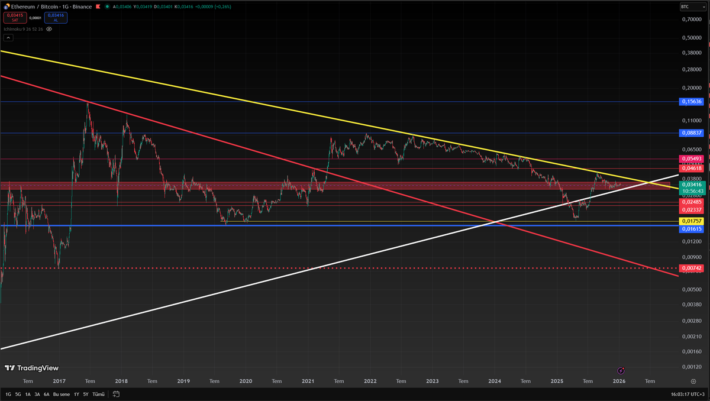Click the Ethereum/Bitcoin pair logo icon
710x401 pixels.
click(x=7, y=7)
